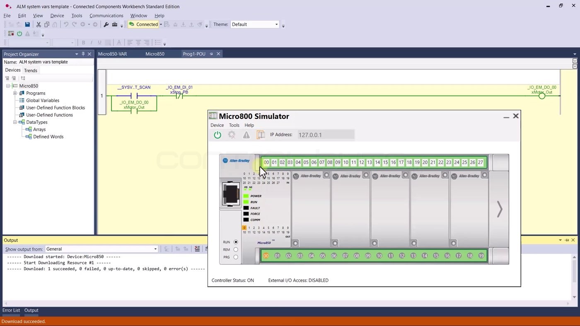
Task: Select Global Variables in the project tree
Action: tap(43, 100)
